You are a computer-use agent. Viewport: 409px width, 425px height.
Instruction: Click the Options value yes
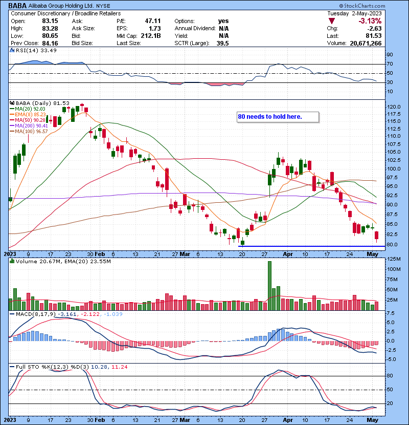coord(223,21)
